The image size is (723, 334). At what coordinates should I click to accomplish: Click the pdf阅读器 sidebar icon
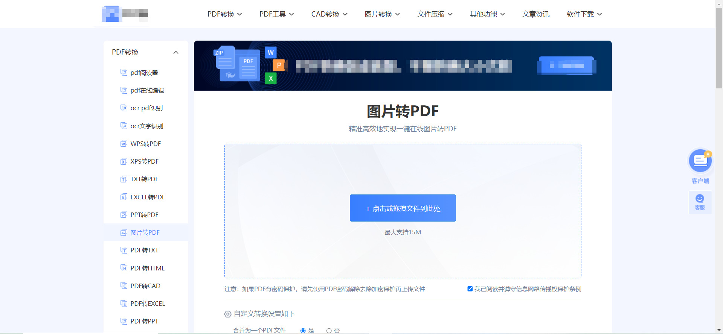click(124, 72)
